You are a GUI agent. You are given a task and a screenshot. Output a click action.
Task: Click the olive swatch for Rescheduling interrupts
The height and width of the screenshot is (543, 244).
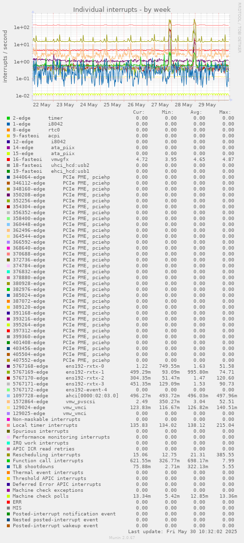(8, 454)
